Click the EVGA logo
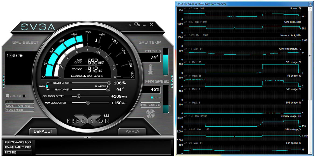 38,27
